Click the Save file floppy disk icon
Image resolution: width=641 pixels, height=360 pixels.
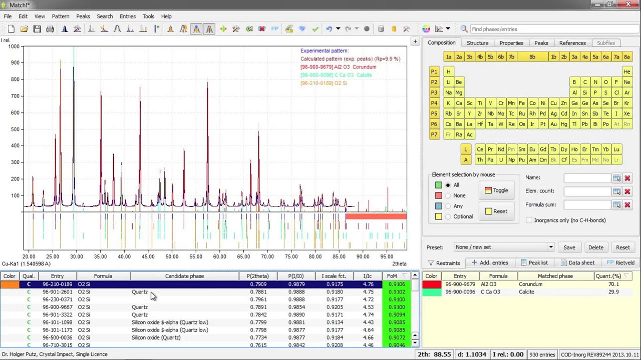[37, 29]
